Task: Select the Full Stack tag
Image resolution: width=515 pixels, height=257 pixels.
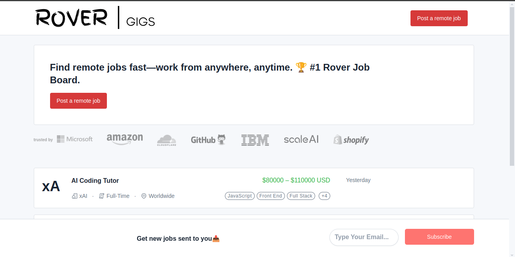Action: click(301, 196)
